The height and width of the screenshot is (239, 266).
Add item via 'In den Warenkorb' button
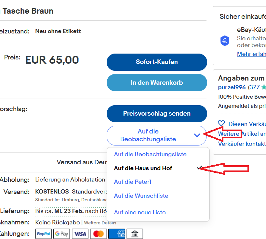157,82
